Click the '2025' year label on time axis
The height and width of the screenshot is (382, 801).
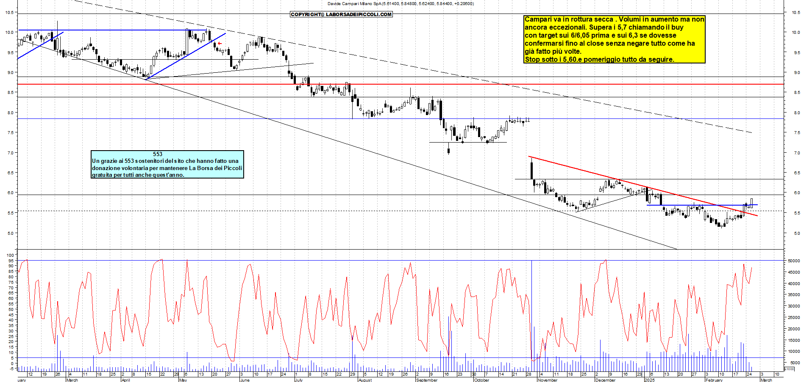[x=649, y=380]
